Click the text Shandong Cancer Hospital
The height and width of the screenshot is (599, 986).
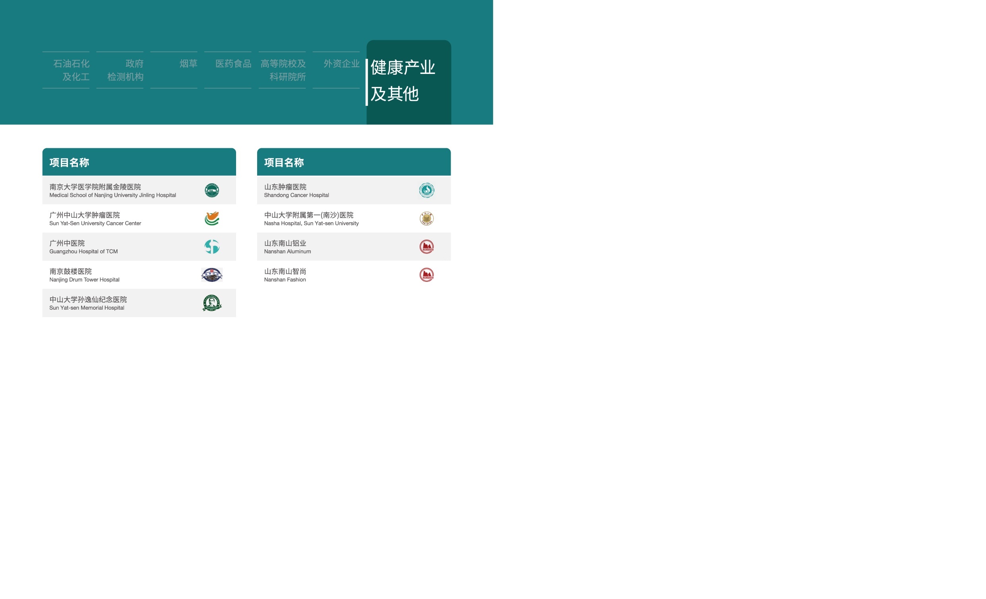pos(296,195)
